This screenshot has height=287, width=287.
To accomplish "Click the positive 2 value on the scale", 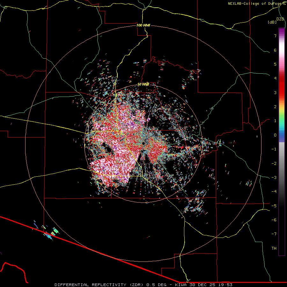I will pyautogui.click(x=275, y=107).
